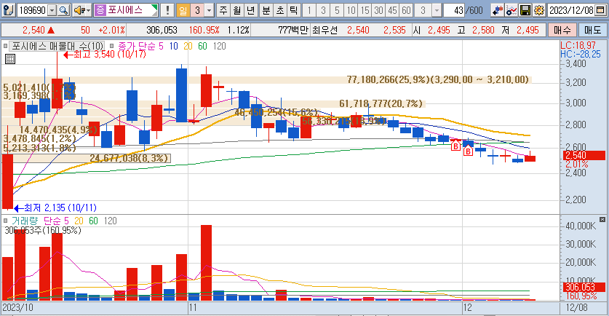
Task: Click the add indicator line-chart icon
Action: (x=511, y=10)
